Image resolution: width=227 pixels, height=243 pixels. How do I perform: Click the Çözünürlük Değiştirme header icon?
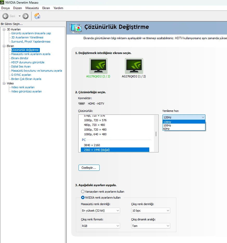tap(76, 28)
